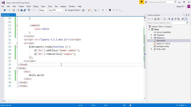The image size is (191, 107).
Task: Select the Demo.html editor tab
Action: point(6,15)
